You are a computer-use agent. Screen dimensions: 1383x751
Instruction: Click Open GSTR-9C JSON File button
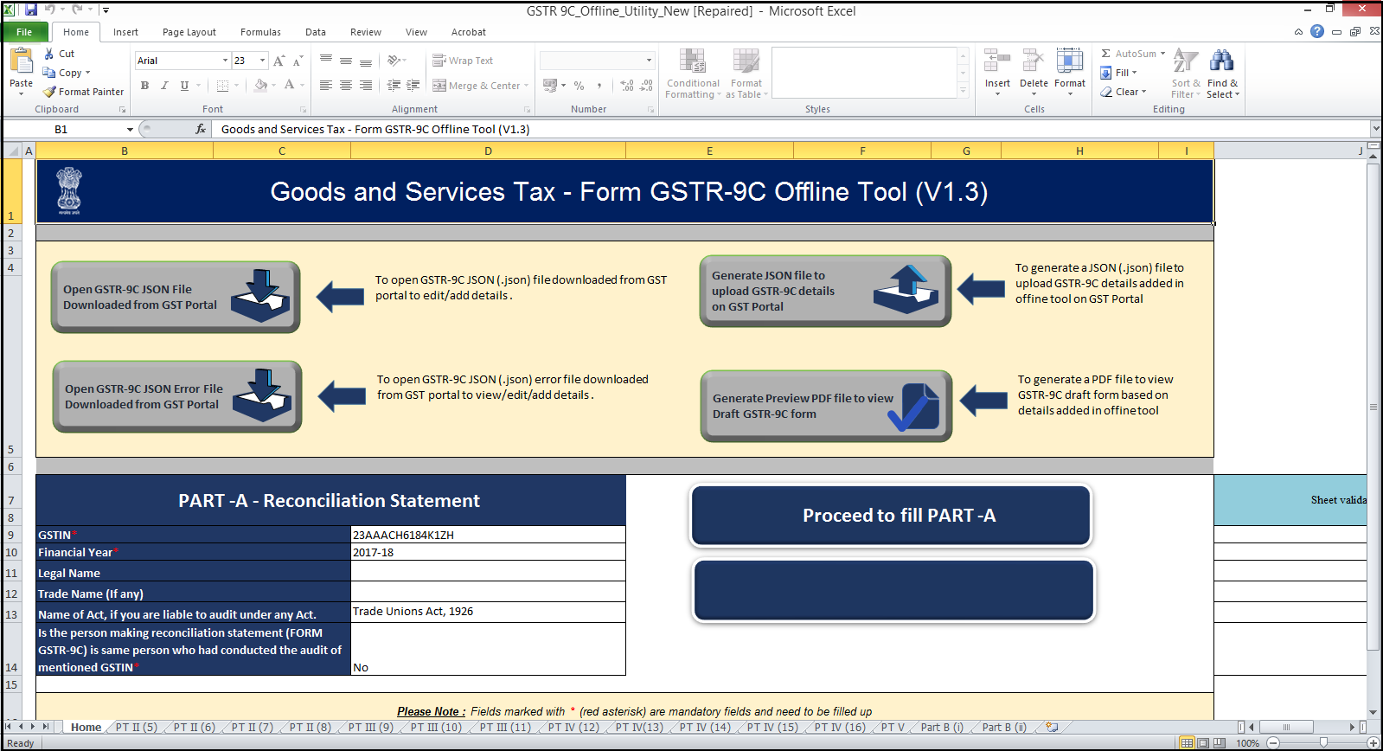click(x=176, y=297)
